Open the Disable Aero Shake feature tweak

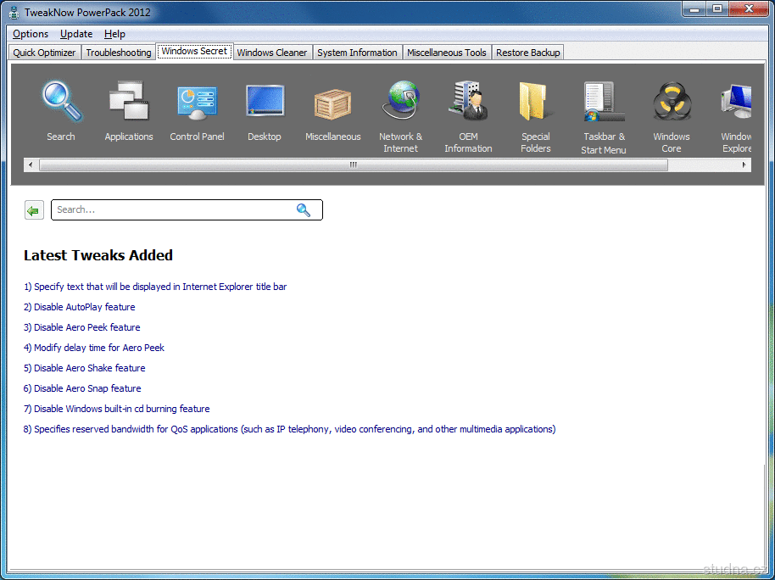click(x=85, y=368)
